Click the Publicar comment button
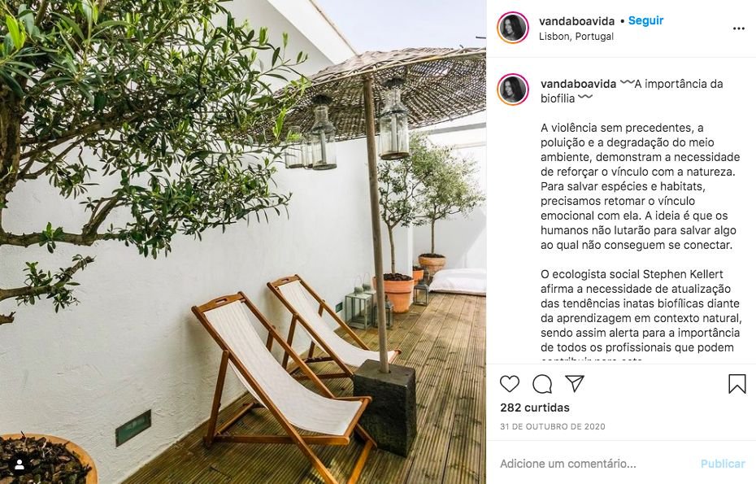The height and width of the screenshot is (484, 756). pyautogui.click(x=723, y=464)
